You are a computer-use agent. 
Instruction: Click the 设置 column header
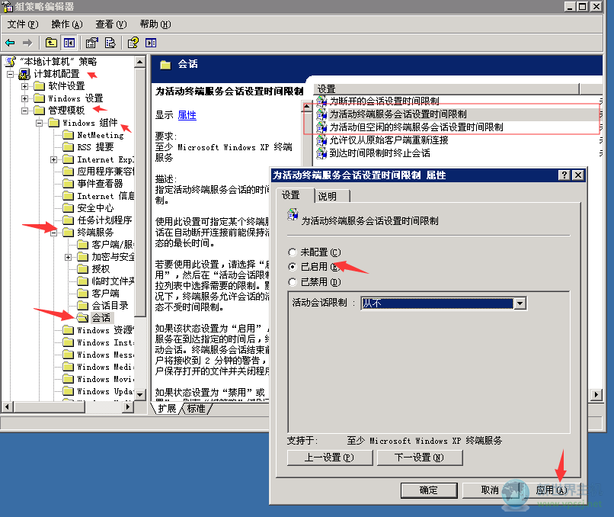pyautogui.click(x=446, y=89)
